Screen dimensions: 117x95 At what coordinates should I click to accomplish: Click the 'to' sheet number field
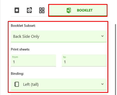84,60
